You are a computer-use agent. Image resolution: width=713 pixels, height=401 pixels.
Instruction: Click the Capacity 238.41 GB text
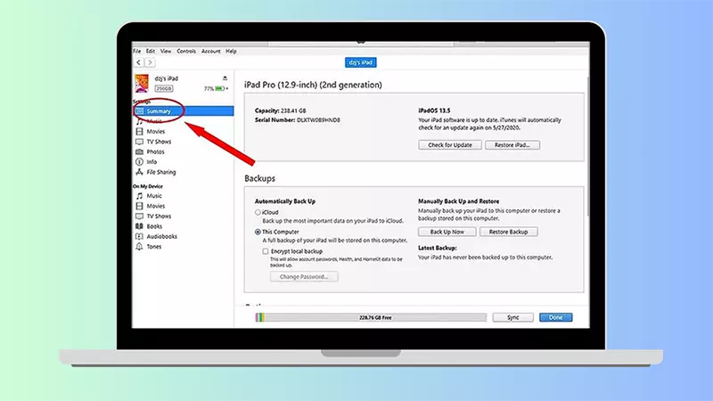tap(280, 110)
